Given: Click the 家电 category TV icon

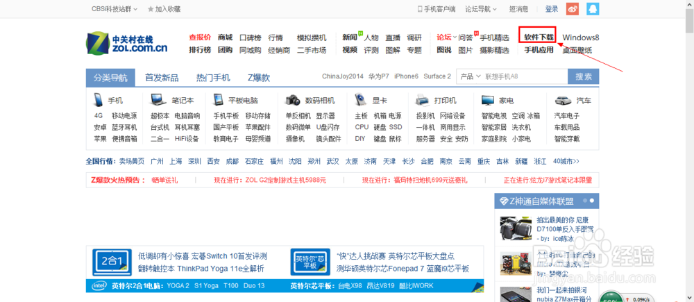Looking at the screenshot, I should pos(488,100).
